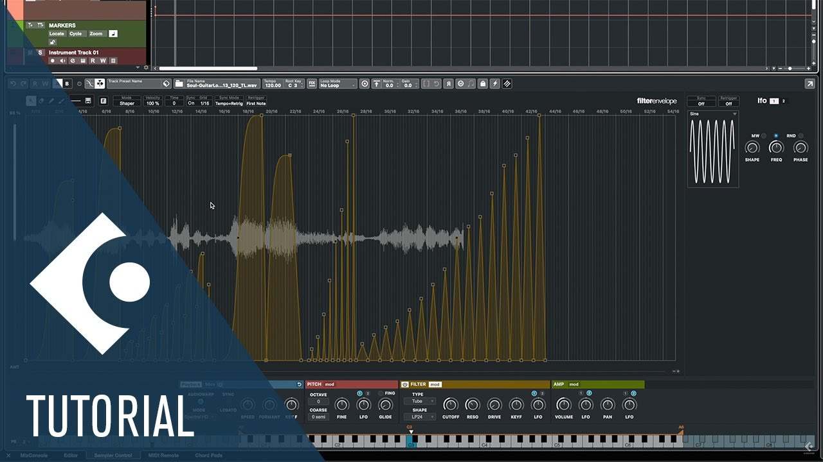Open slice options with the slice icon

tap(507, 84)
